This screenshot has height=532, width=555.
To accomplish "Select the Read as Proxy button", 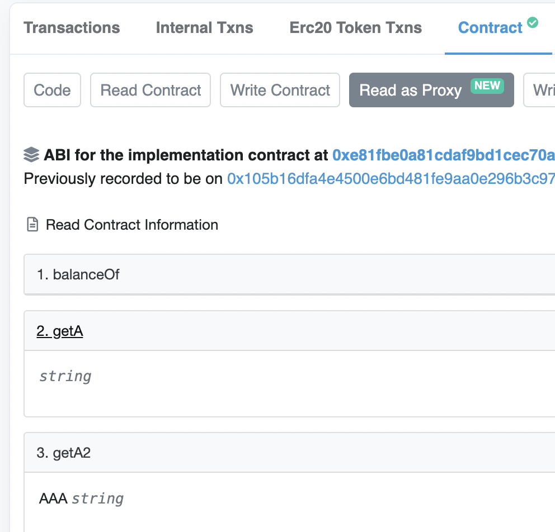I will 431,90.
